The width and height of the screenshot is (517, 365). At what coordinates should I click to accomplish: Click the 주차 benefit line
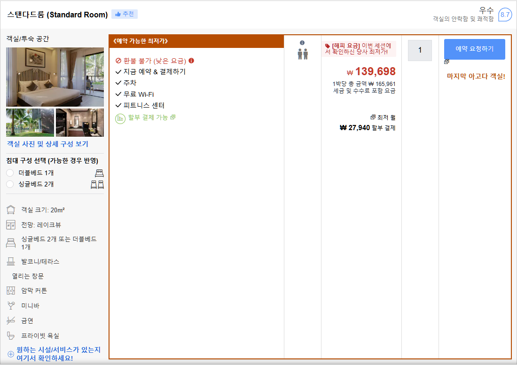pos(125,83)
